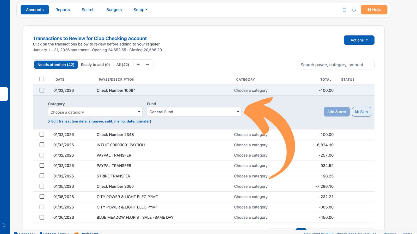Click the minus icon beside All tab
This screenshot has width=417, height=234.
(x=148, y=65)
